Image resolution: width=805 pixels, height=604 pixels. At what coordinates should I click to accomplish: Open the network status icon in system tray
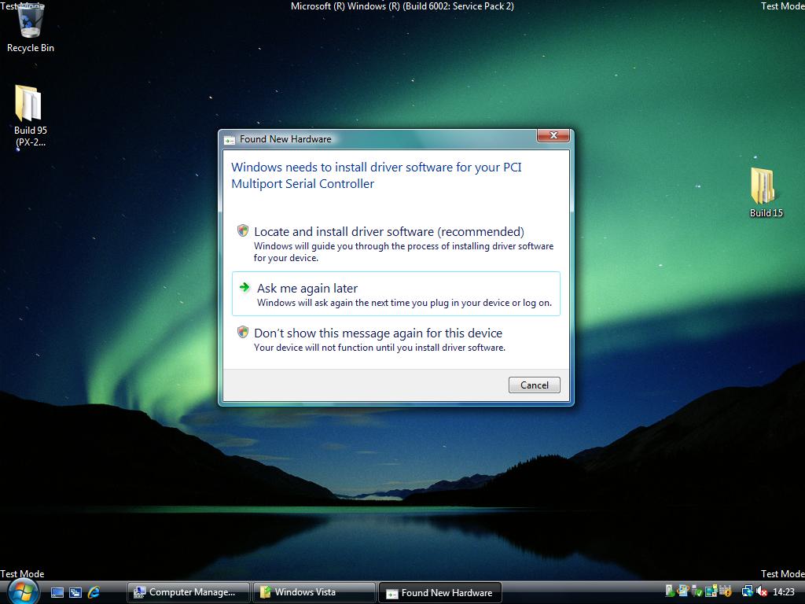[747, 591]
